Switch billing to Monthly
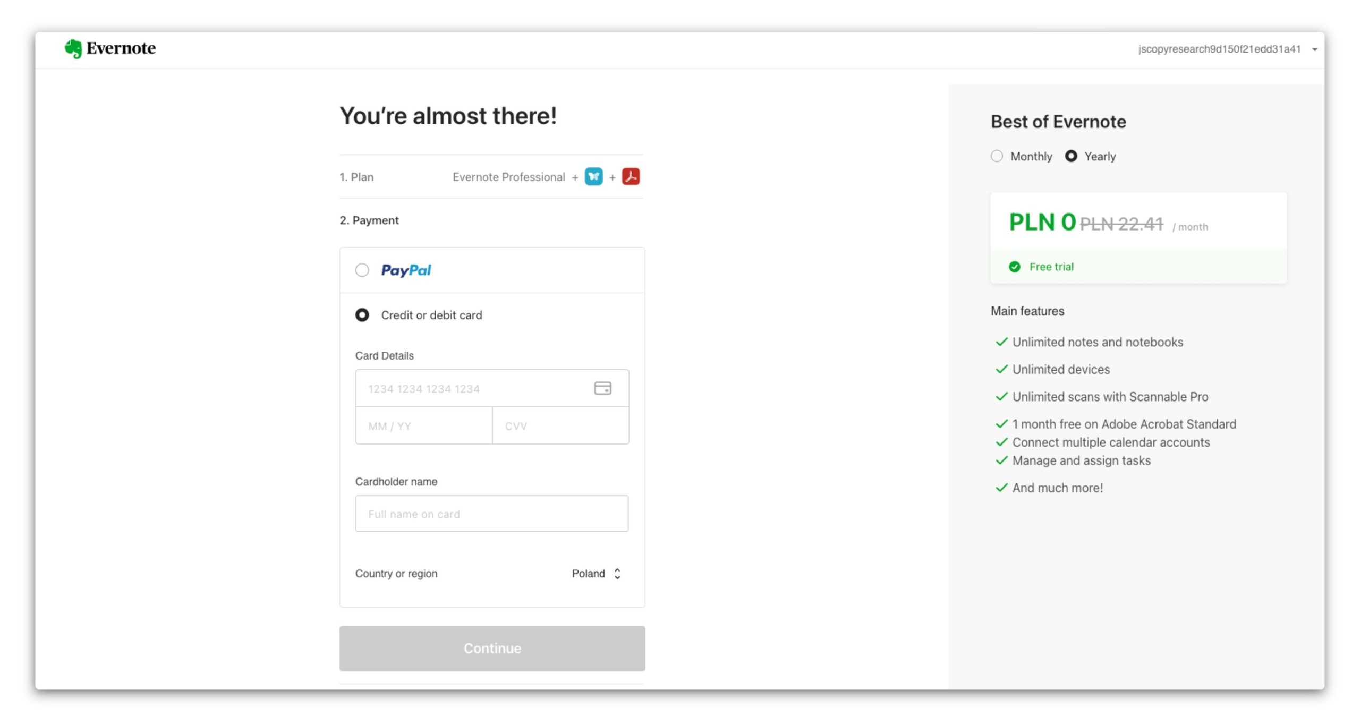This screenshot has height=725, width=1360. (x=997, y=156)
